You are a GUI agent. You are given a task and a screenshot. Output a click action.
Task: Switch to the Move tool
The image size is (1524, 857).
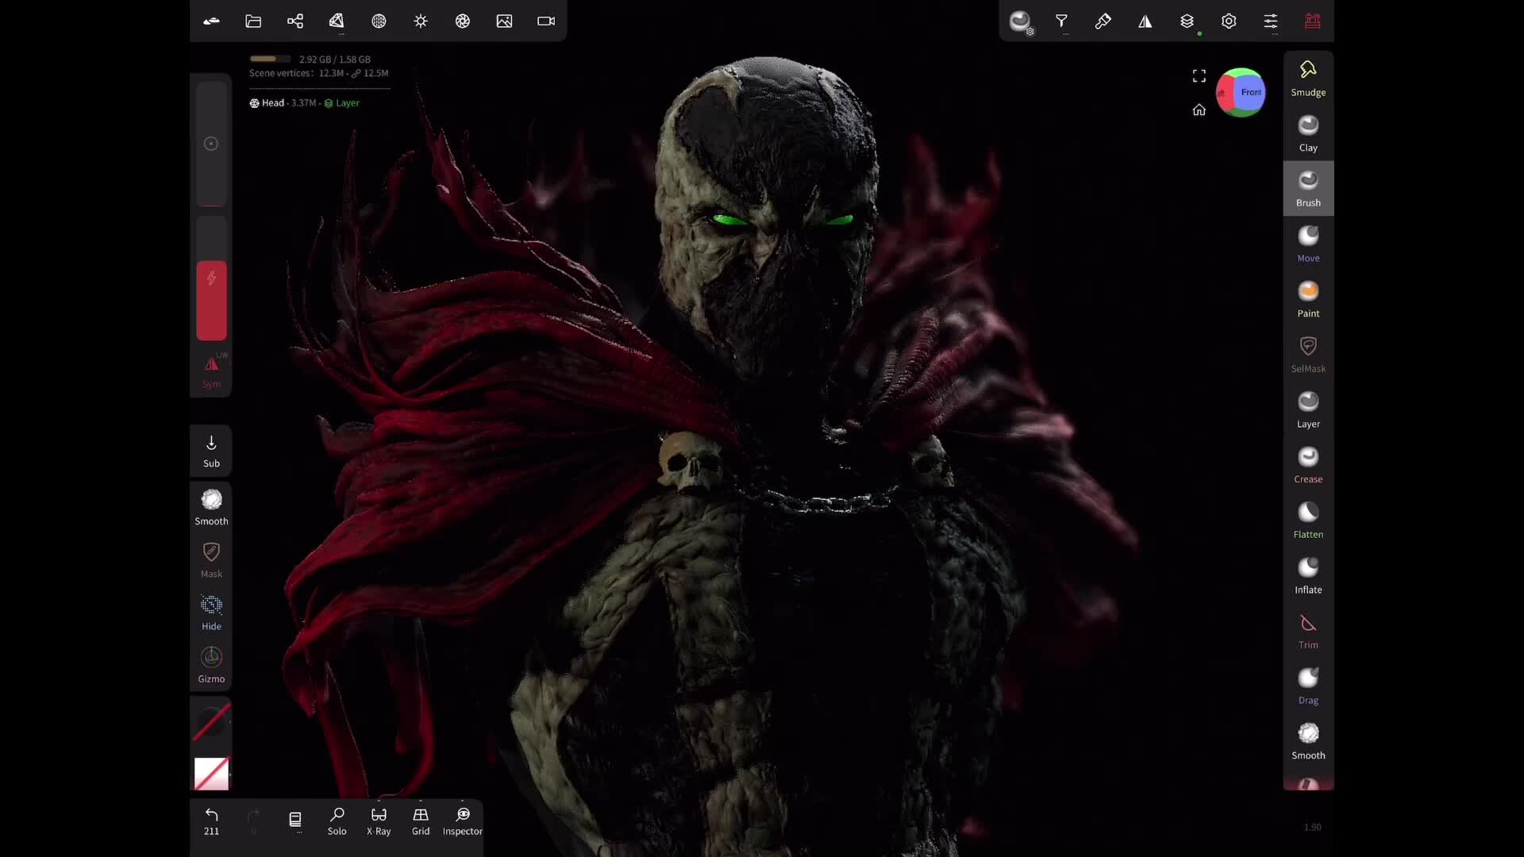[1307, 242]
